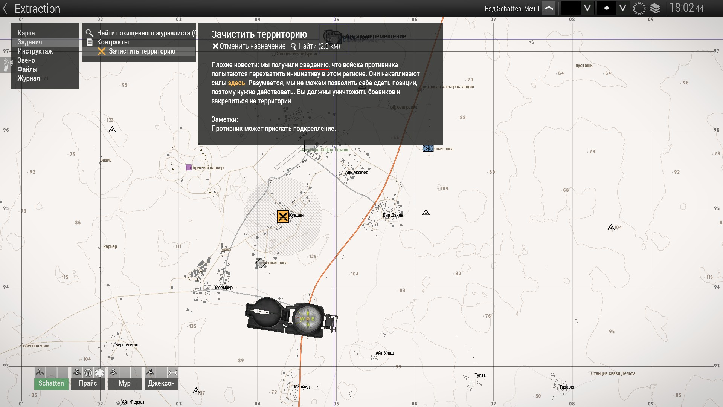The image size is (723, 407).
Task: Select Зачистить территорию in task list
Action: [x=142, y=51]
